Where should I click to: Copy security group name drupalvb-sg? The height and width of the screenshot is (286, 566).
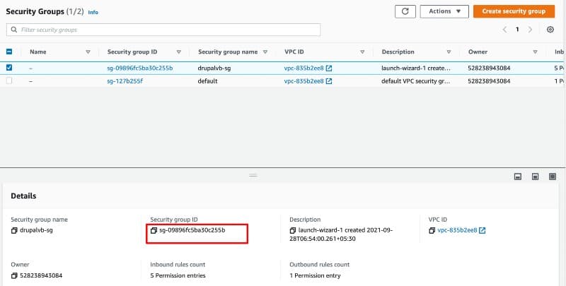[14, 231]
